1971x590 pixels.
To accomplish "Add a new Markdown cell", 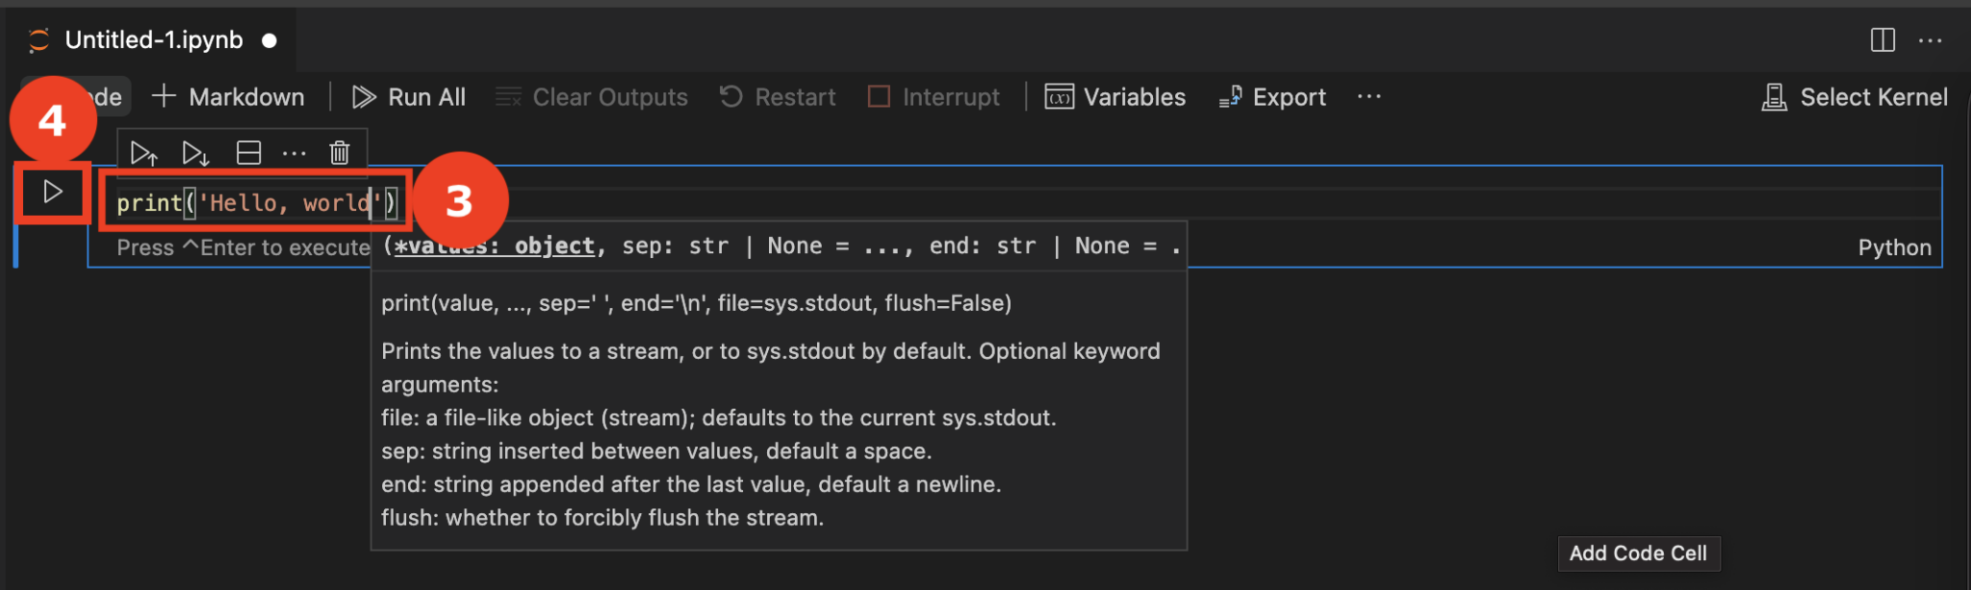I will point(229,97).
